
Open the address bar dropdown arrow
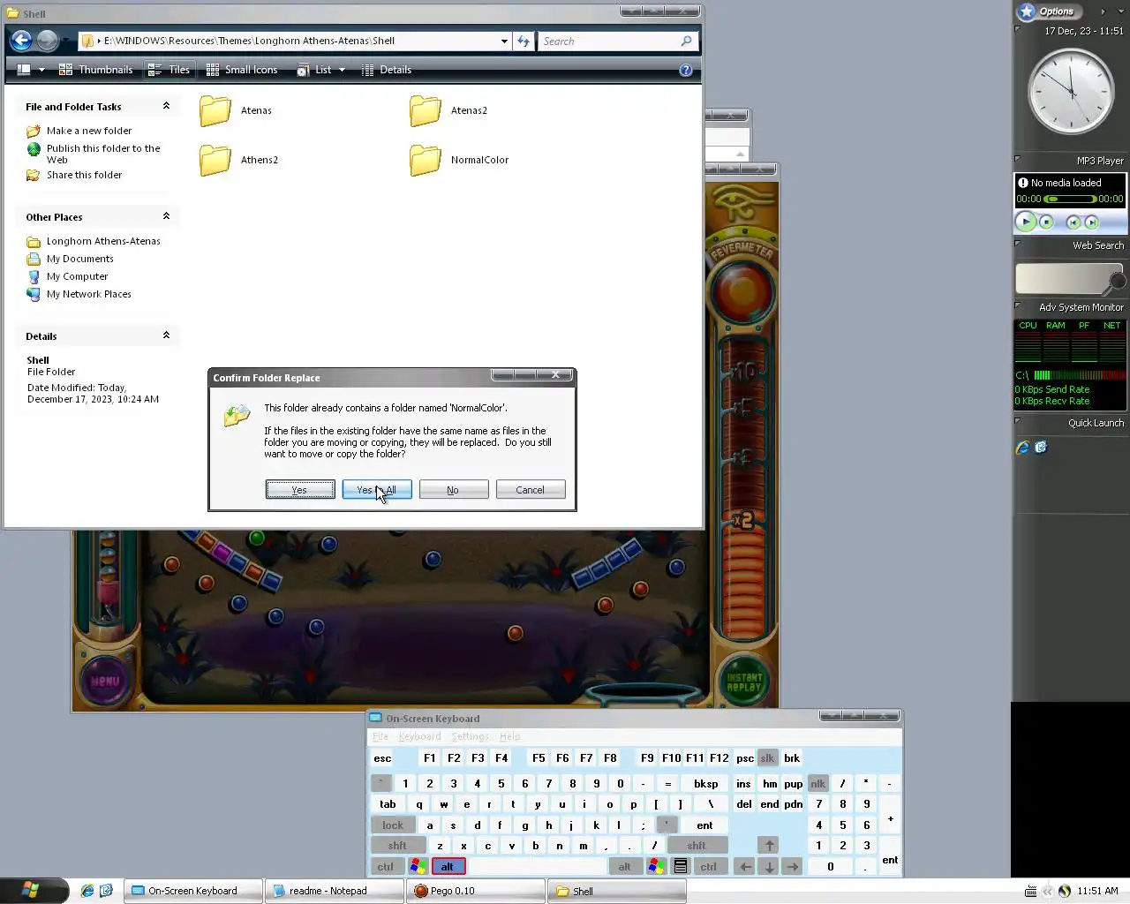(504, 41)
